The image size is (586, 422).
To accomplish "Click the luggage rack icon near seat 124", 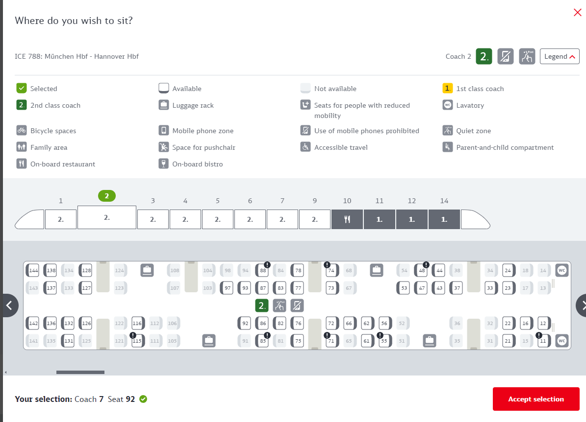I will point(147,270).
